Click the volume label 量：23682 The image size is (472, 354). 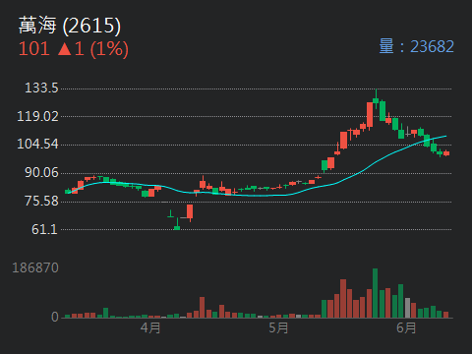point(416,46)
